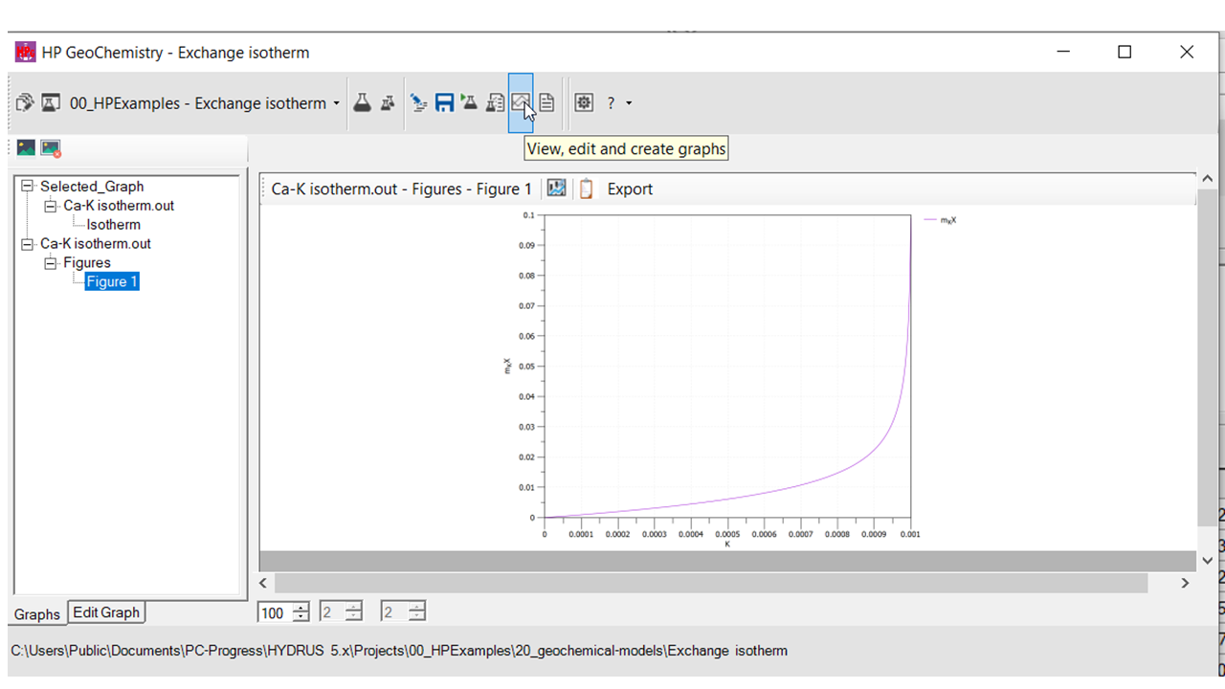
Task: Collapse the Selected_Graph tree node
Action: pyautogui.click(x=27, y=187)
